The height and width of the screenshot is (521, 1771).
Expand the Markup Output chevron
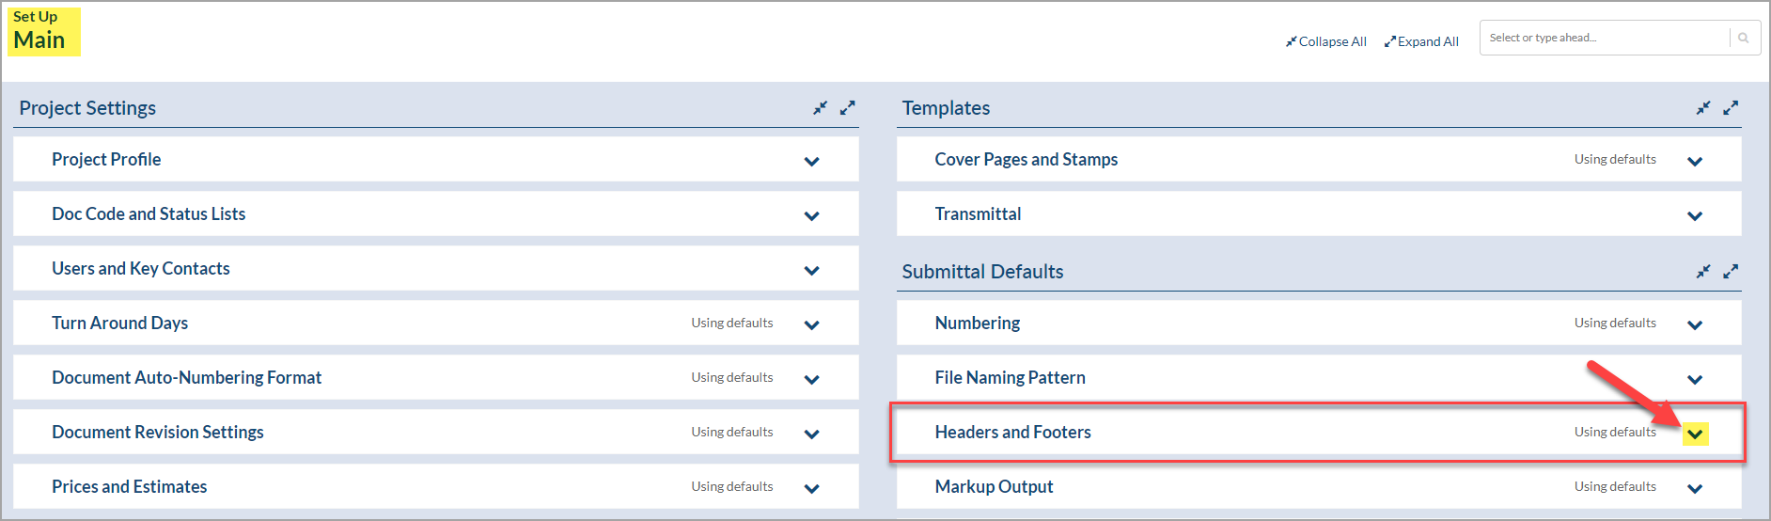pos(1695,488)
